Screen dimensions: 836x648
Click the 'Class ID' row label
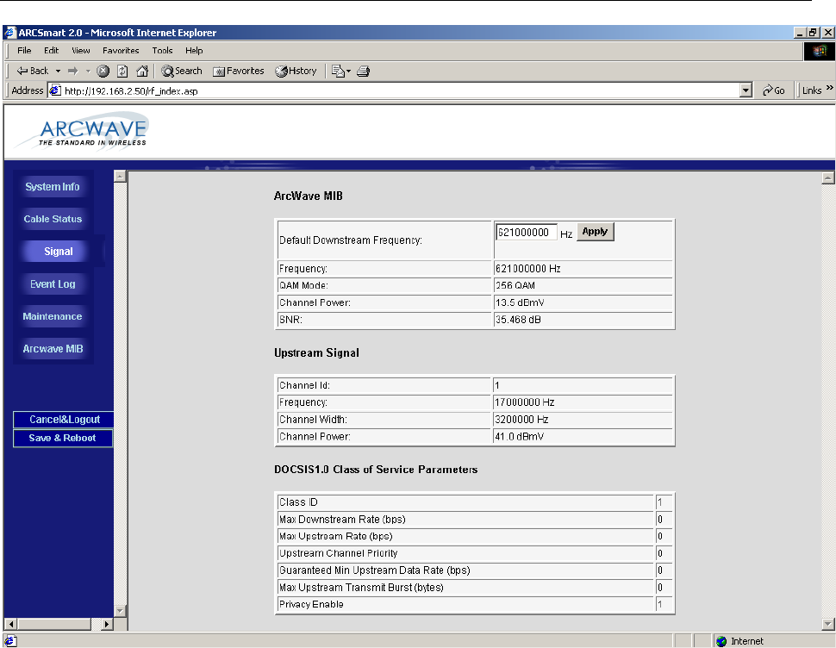(x=298, y=502)
